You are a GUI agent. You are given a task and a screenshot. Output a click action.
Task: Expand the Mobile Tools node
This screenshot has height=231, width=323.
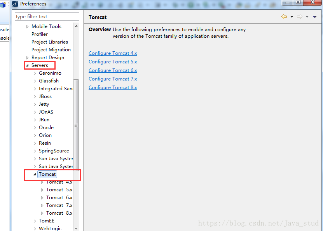click(27, 26)
